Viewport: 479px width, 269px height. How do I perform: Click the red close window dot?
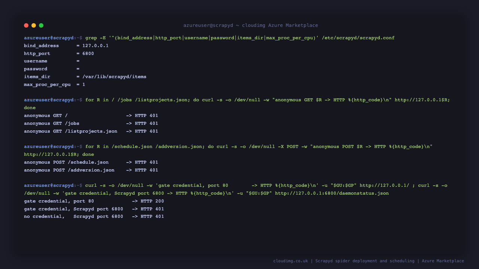pyautogui.click(x=26, y=25)
